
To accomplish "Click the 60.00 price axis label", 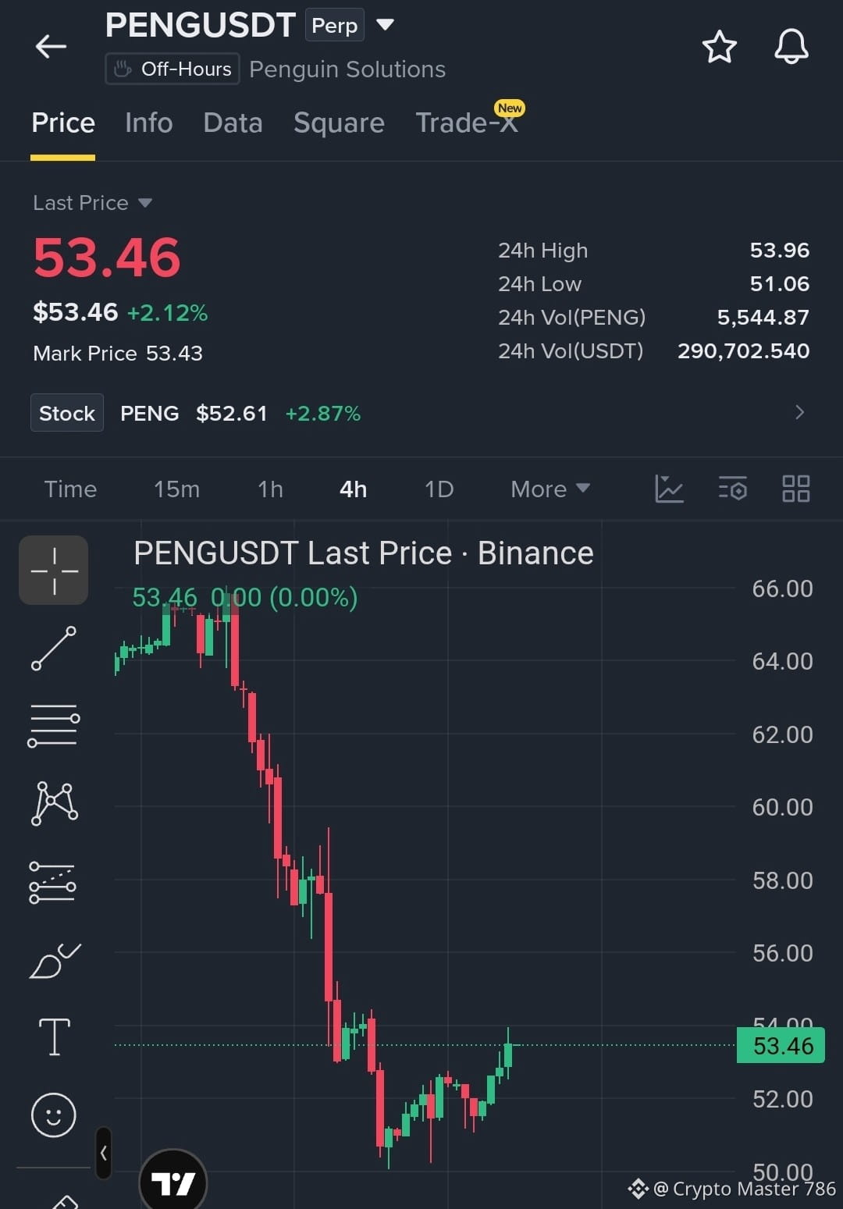I will click(782, 807).
